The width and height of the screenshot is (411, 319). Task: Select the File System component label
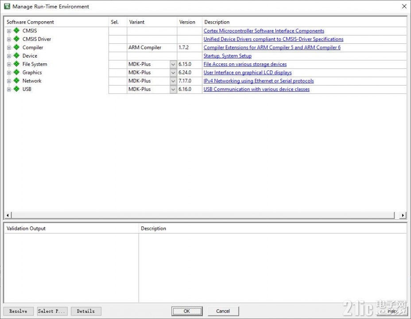(x=35, y=64)
